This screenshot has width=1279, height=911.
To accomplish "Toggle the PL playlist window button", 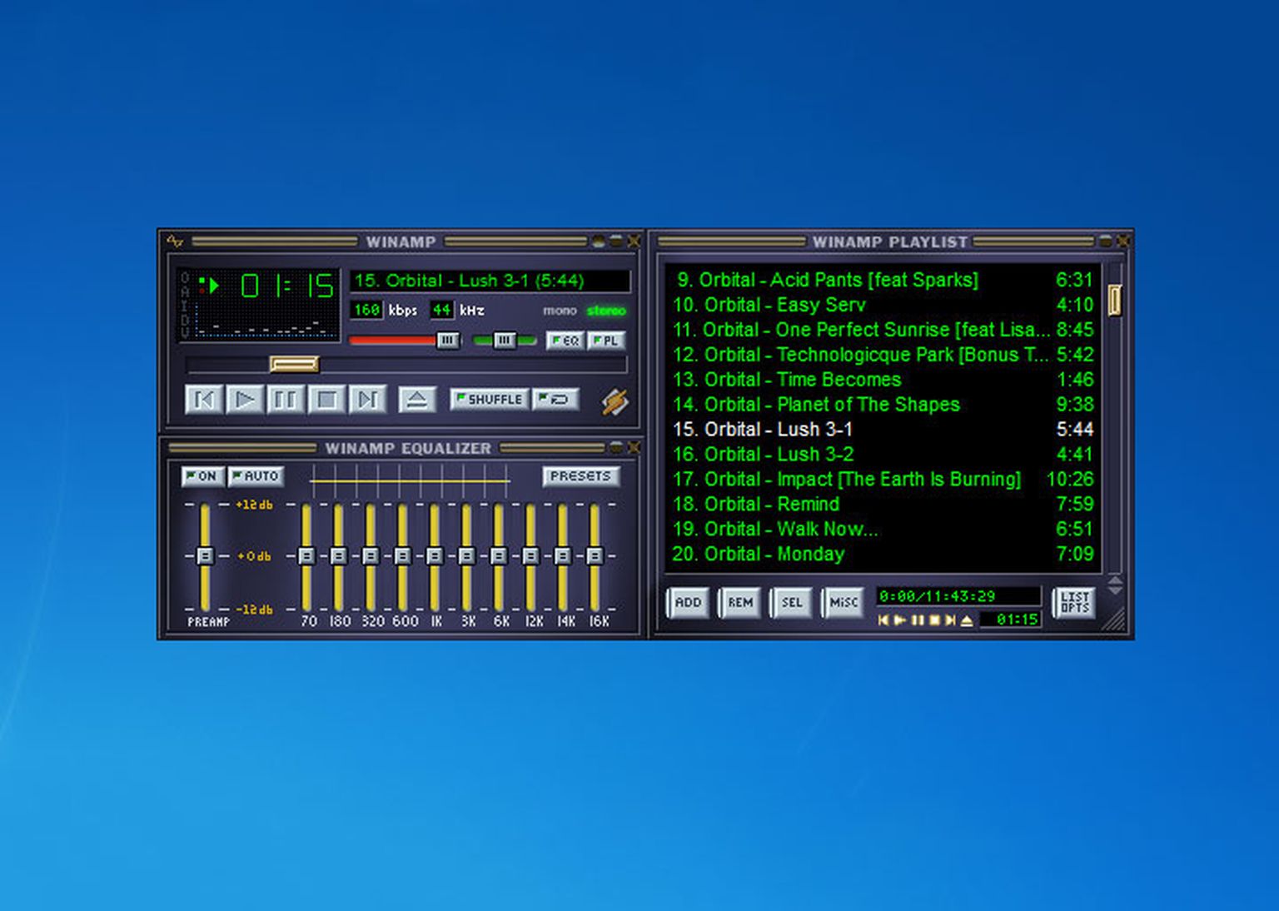I will pos(606,341).
